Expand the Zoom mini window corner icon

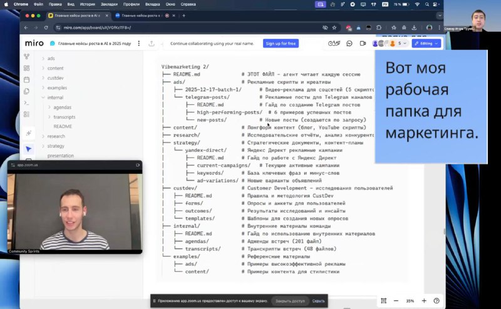(x=138, y=165)
